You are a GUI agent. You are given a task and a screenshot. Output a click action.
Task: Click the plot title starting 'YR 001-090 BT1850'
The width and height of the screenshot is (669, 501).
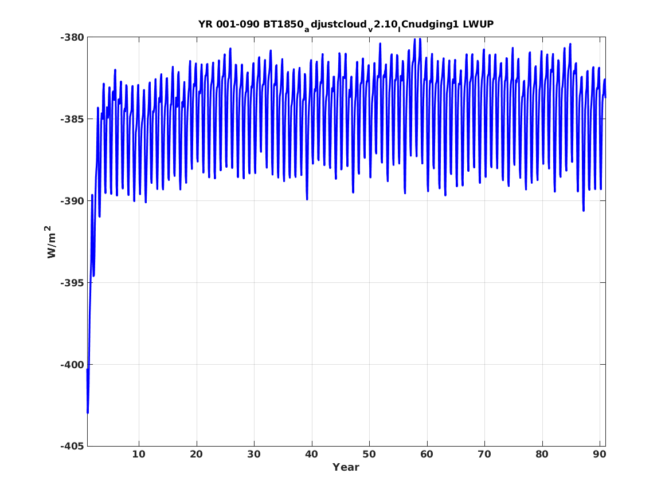[x=346, y=25]
